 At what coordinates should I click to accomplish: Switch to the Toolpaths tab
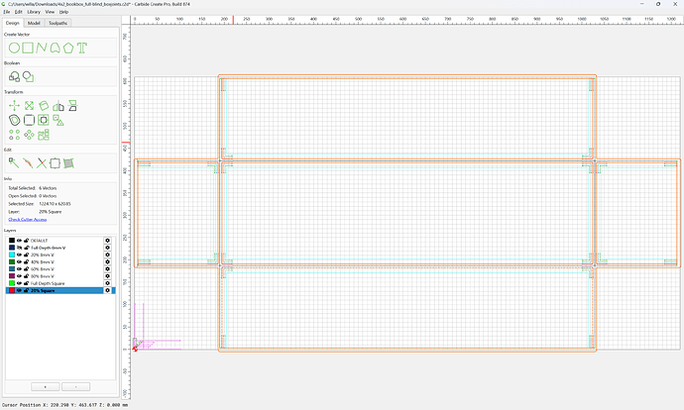57,23
